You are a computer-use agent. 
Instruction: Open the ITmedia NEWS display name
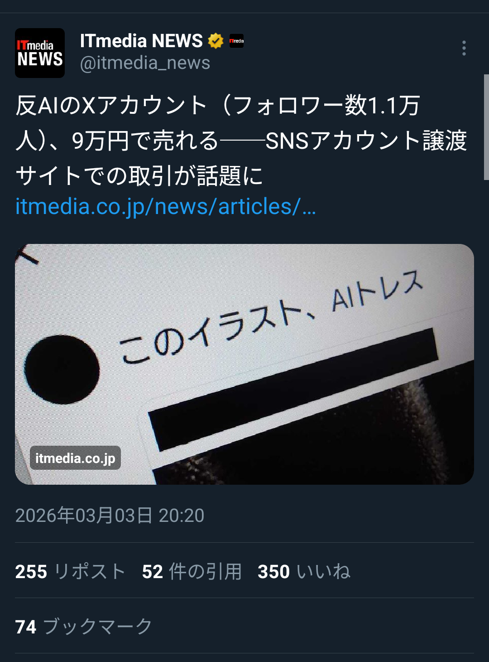tap(141, 41)
